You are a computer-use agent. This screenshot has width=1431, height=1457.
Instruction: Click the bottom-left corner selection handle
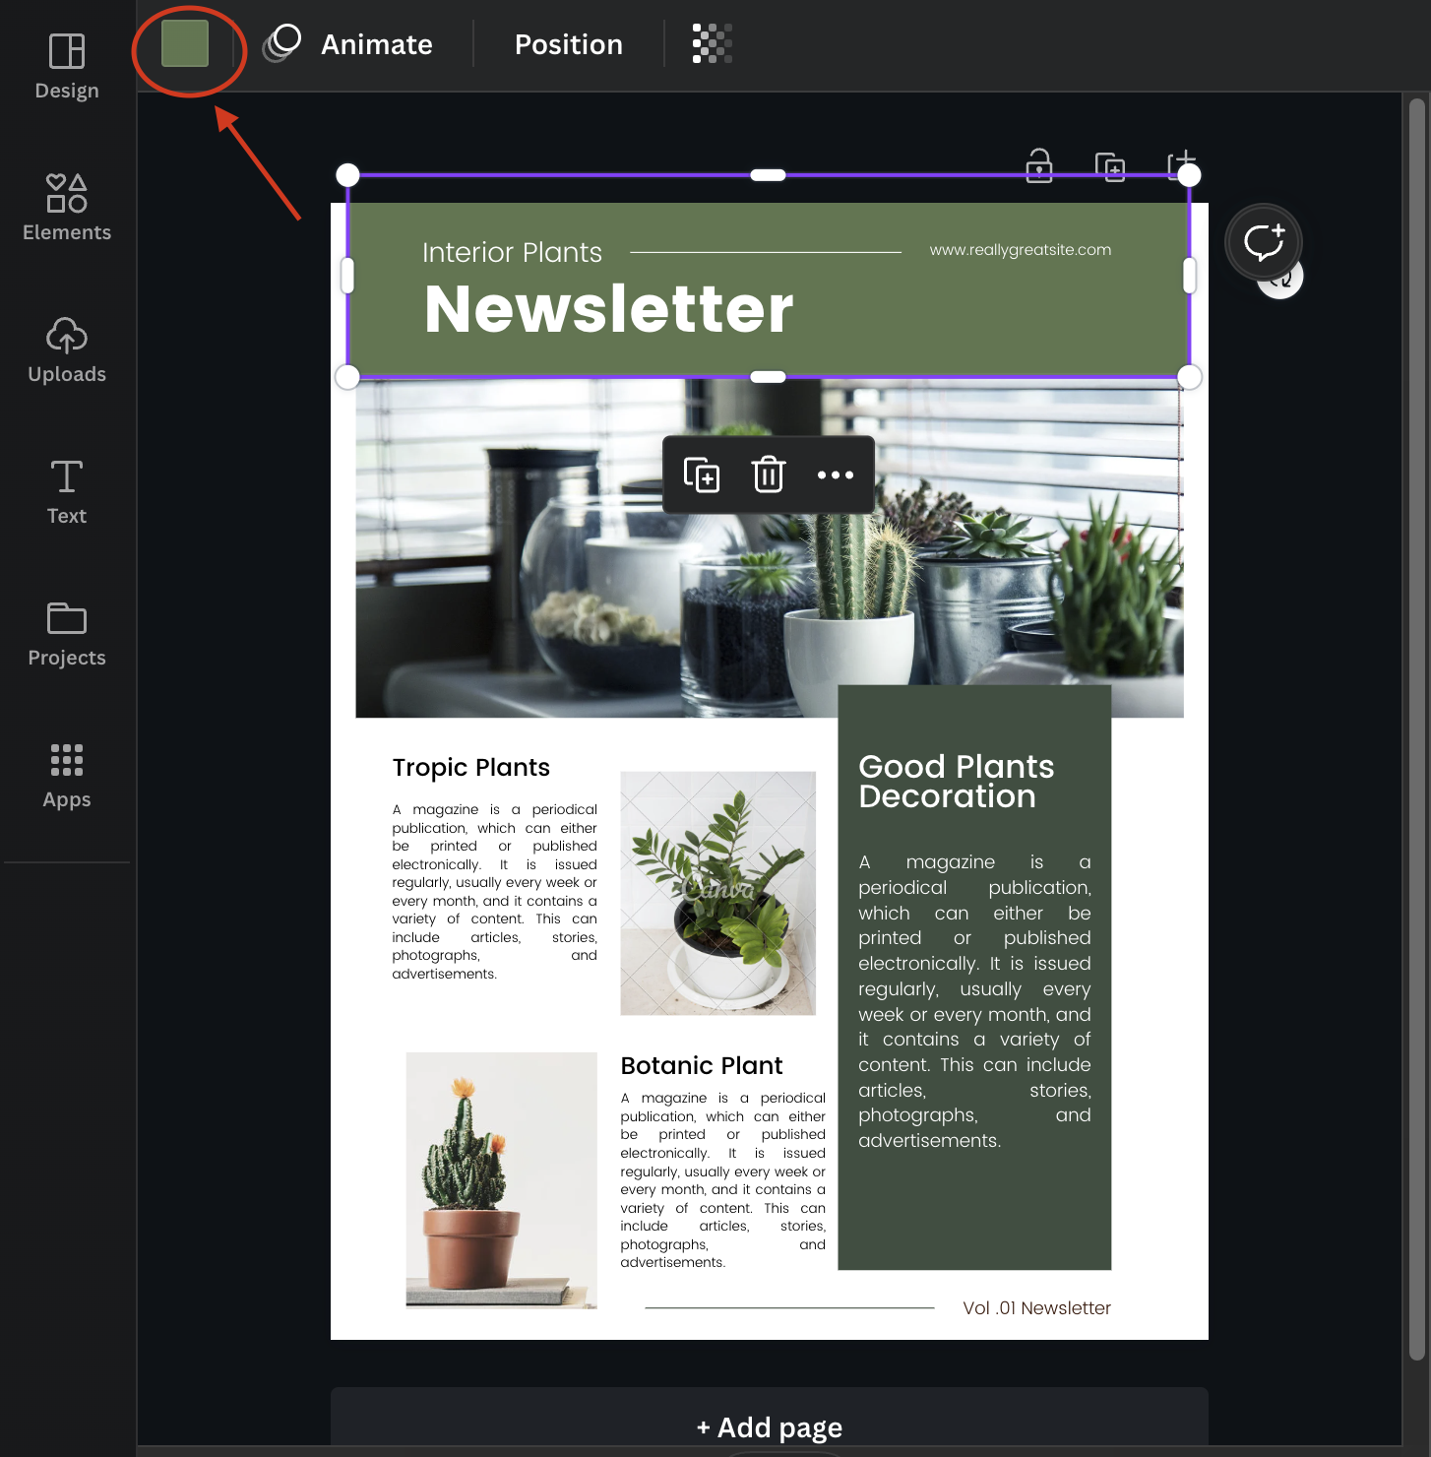point(347,377)
